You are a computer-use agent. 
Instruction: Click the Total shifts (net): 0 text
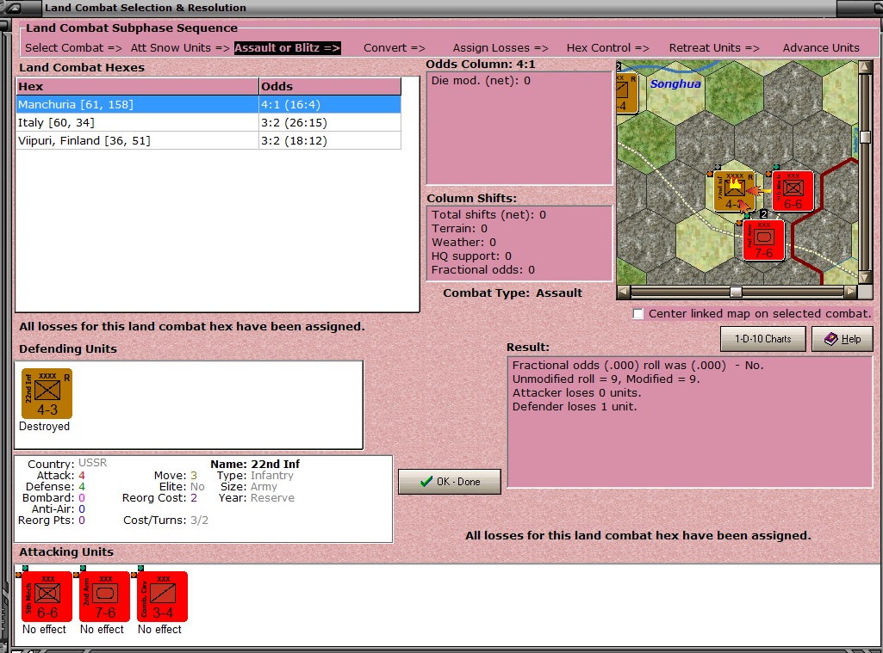tap(488, 215)
